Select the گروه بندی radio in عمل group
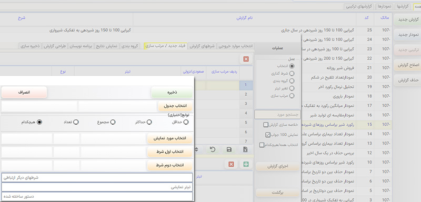 click(292, 80)
